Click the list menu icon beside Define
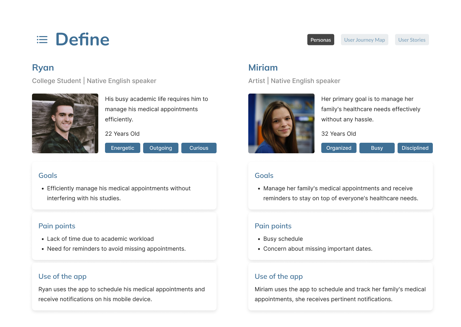The image size is (461, 327). click(42, 40)
